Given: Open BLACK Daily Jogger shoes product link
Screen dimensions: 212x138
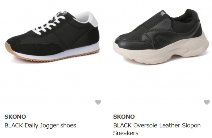Looking at the screenshot, I should 40,125.
